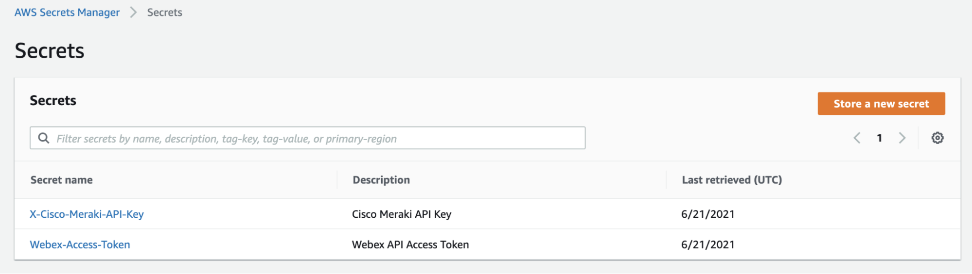Select Webex API Access Token description cell
The width and height of the screenshot is (972, 274).
click(410, 244)
